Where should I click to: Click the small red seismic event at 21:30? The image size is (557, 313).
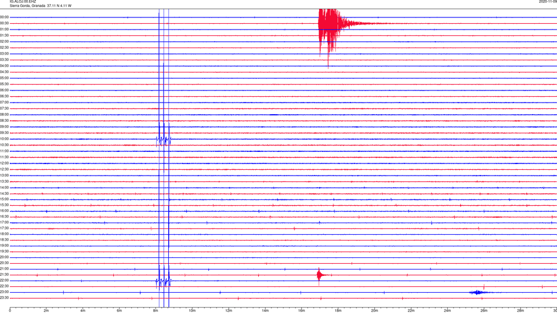click(x=321, y=275)
